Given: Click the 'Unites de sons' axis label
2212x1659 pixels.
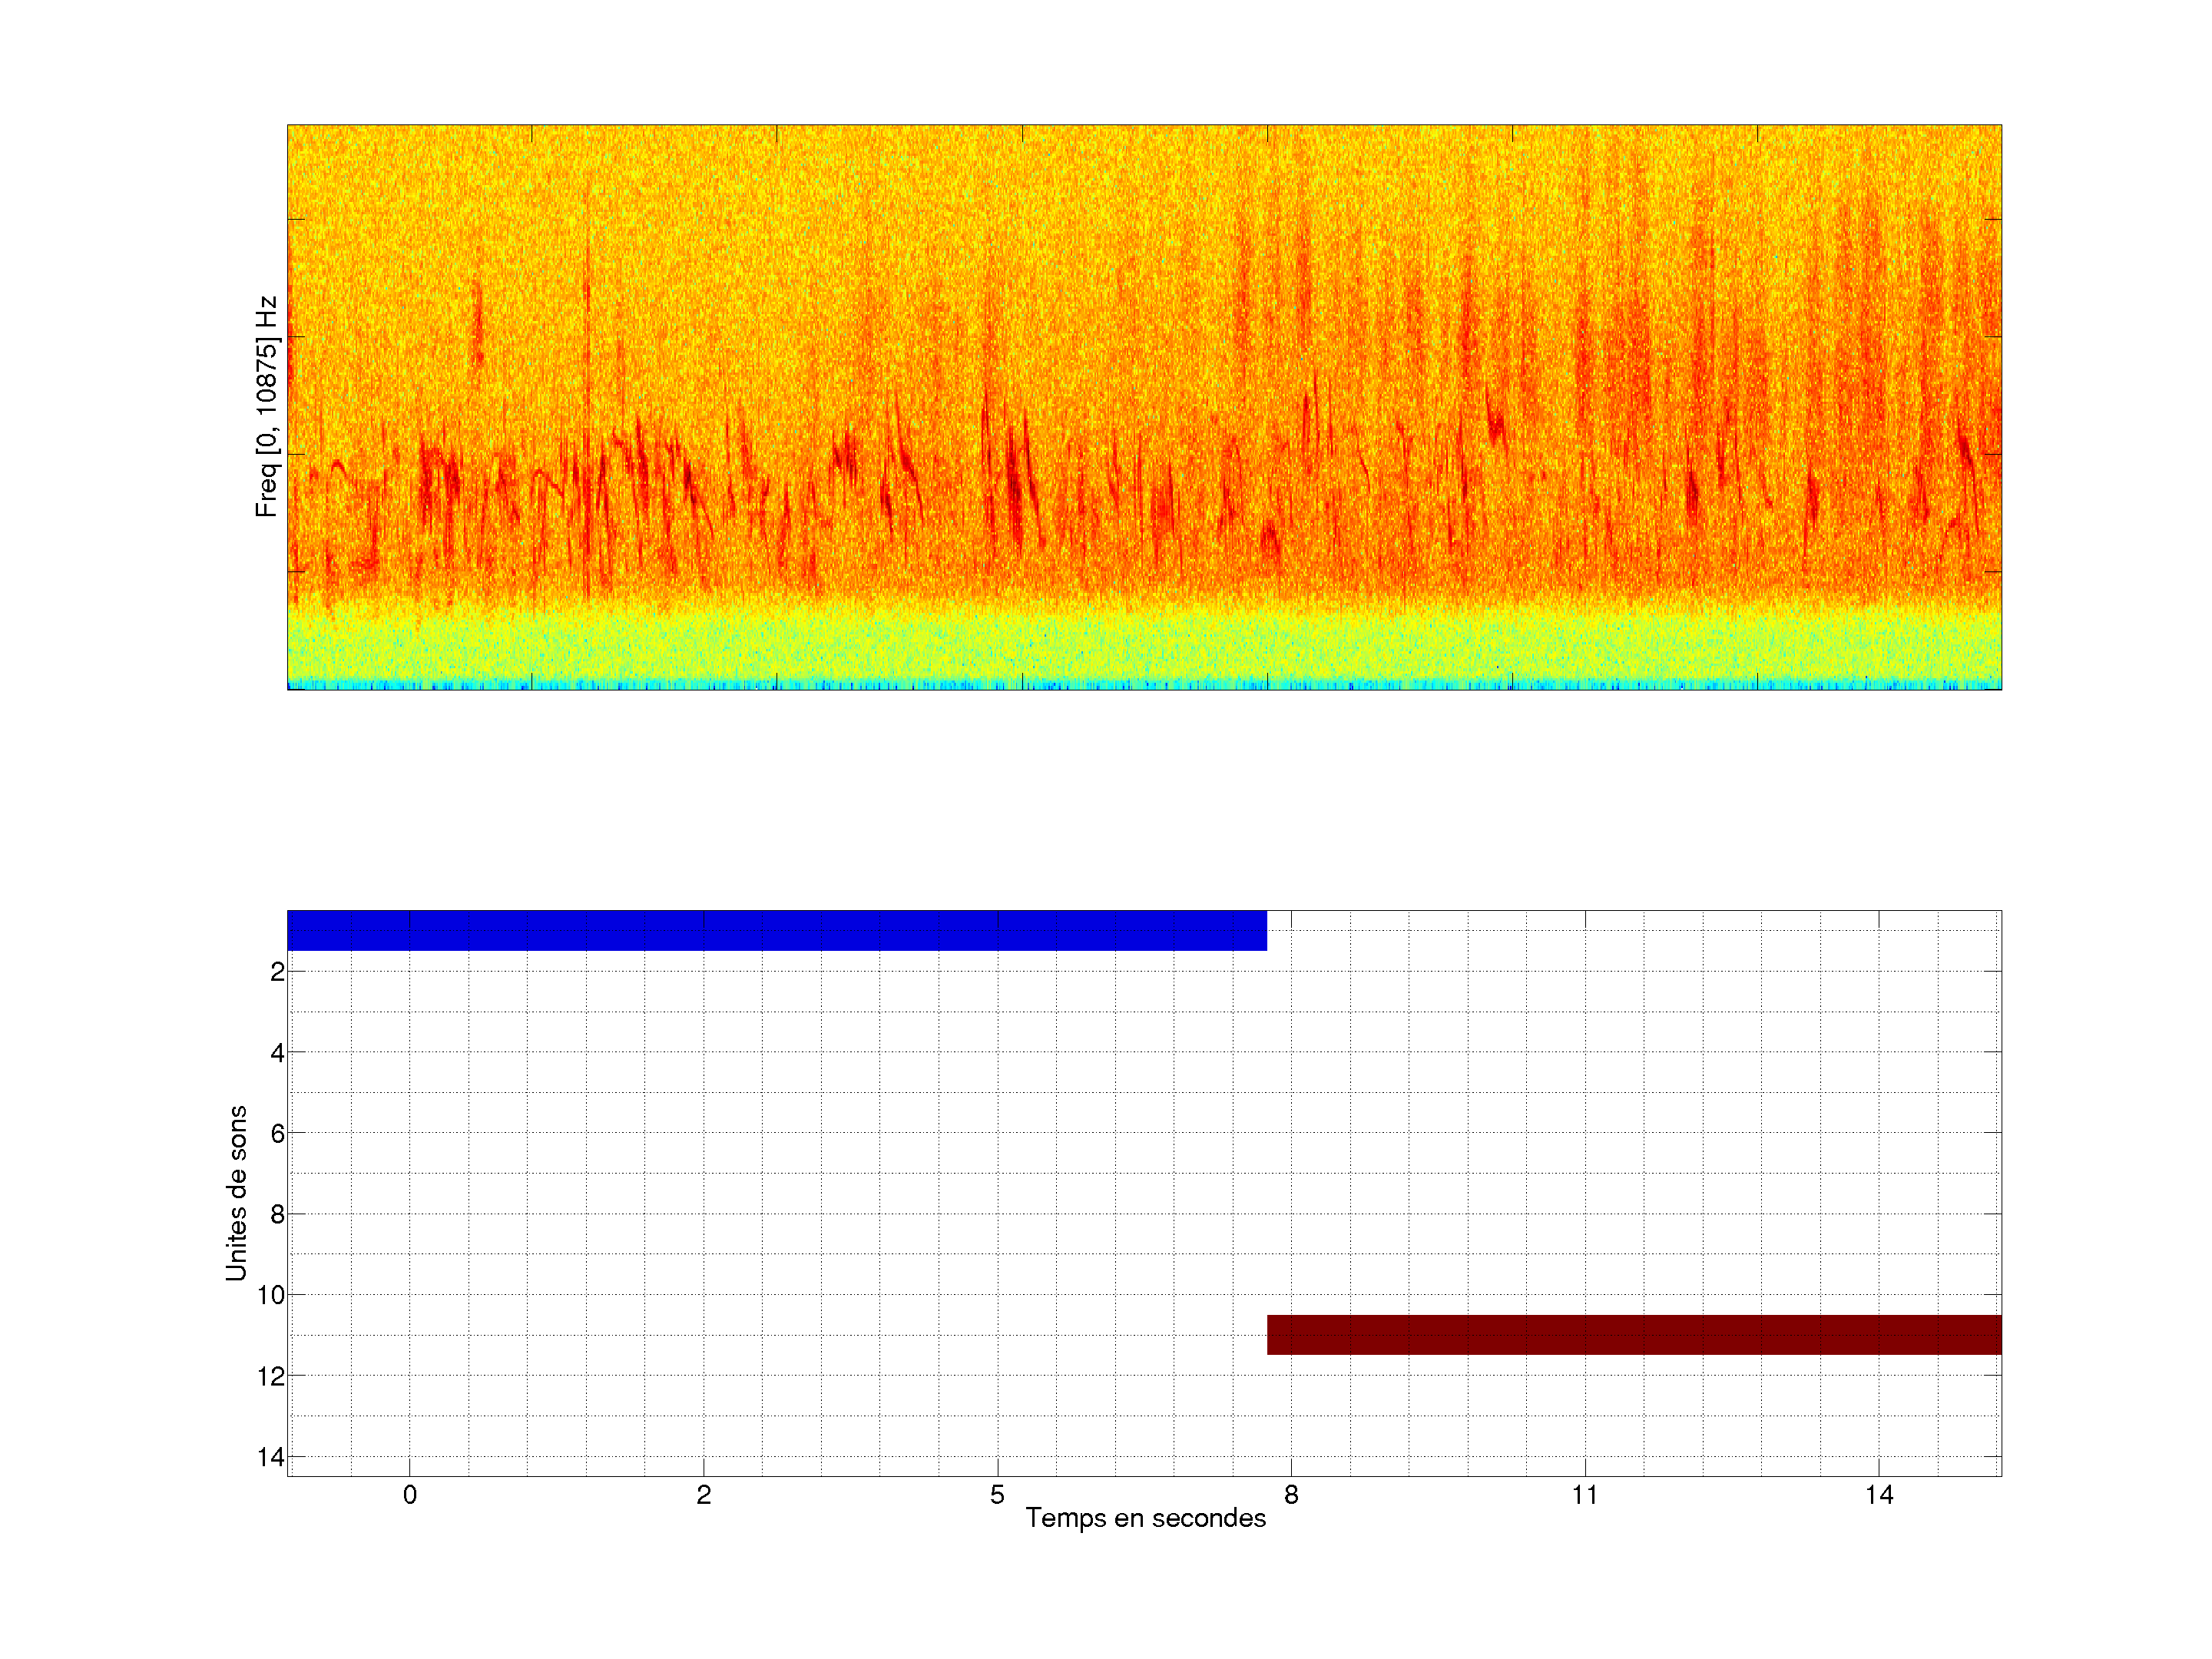Looking at the screenshot, I should (x=236, y=1193).
